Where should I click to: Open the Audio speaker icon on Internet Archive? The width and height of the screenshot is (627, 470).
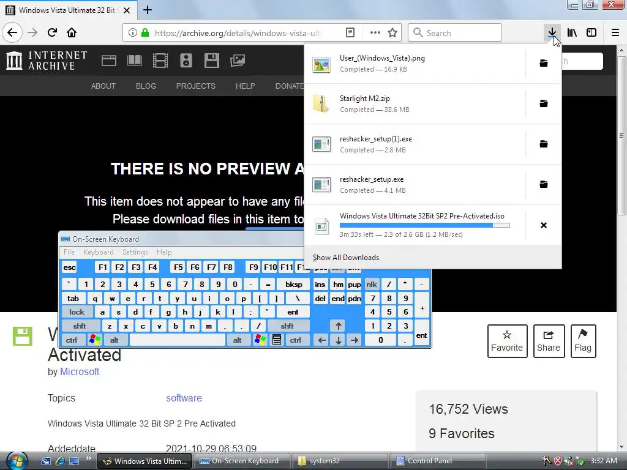tap(186, 61)
